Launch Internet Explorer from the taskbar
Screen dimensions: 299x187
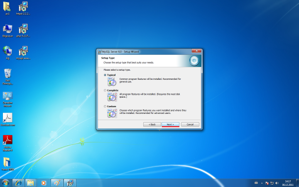click(x=18, y=182)
